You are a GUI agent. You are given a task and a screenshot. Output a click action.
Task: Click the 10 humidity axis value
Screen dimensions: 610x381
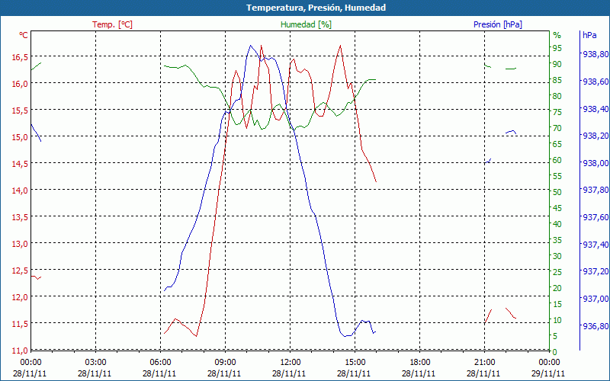[x=557, y=320]
